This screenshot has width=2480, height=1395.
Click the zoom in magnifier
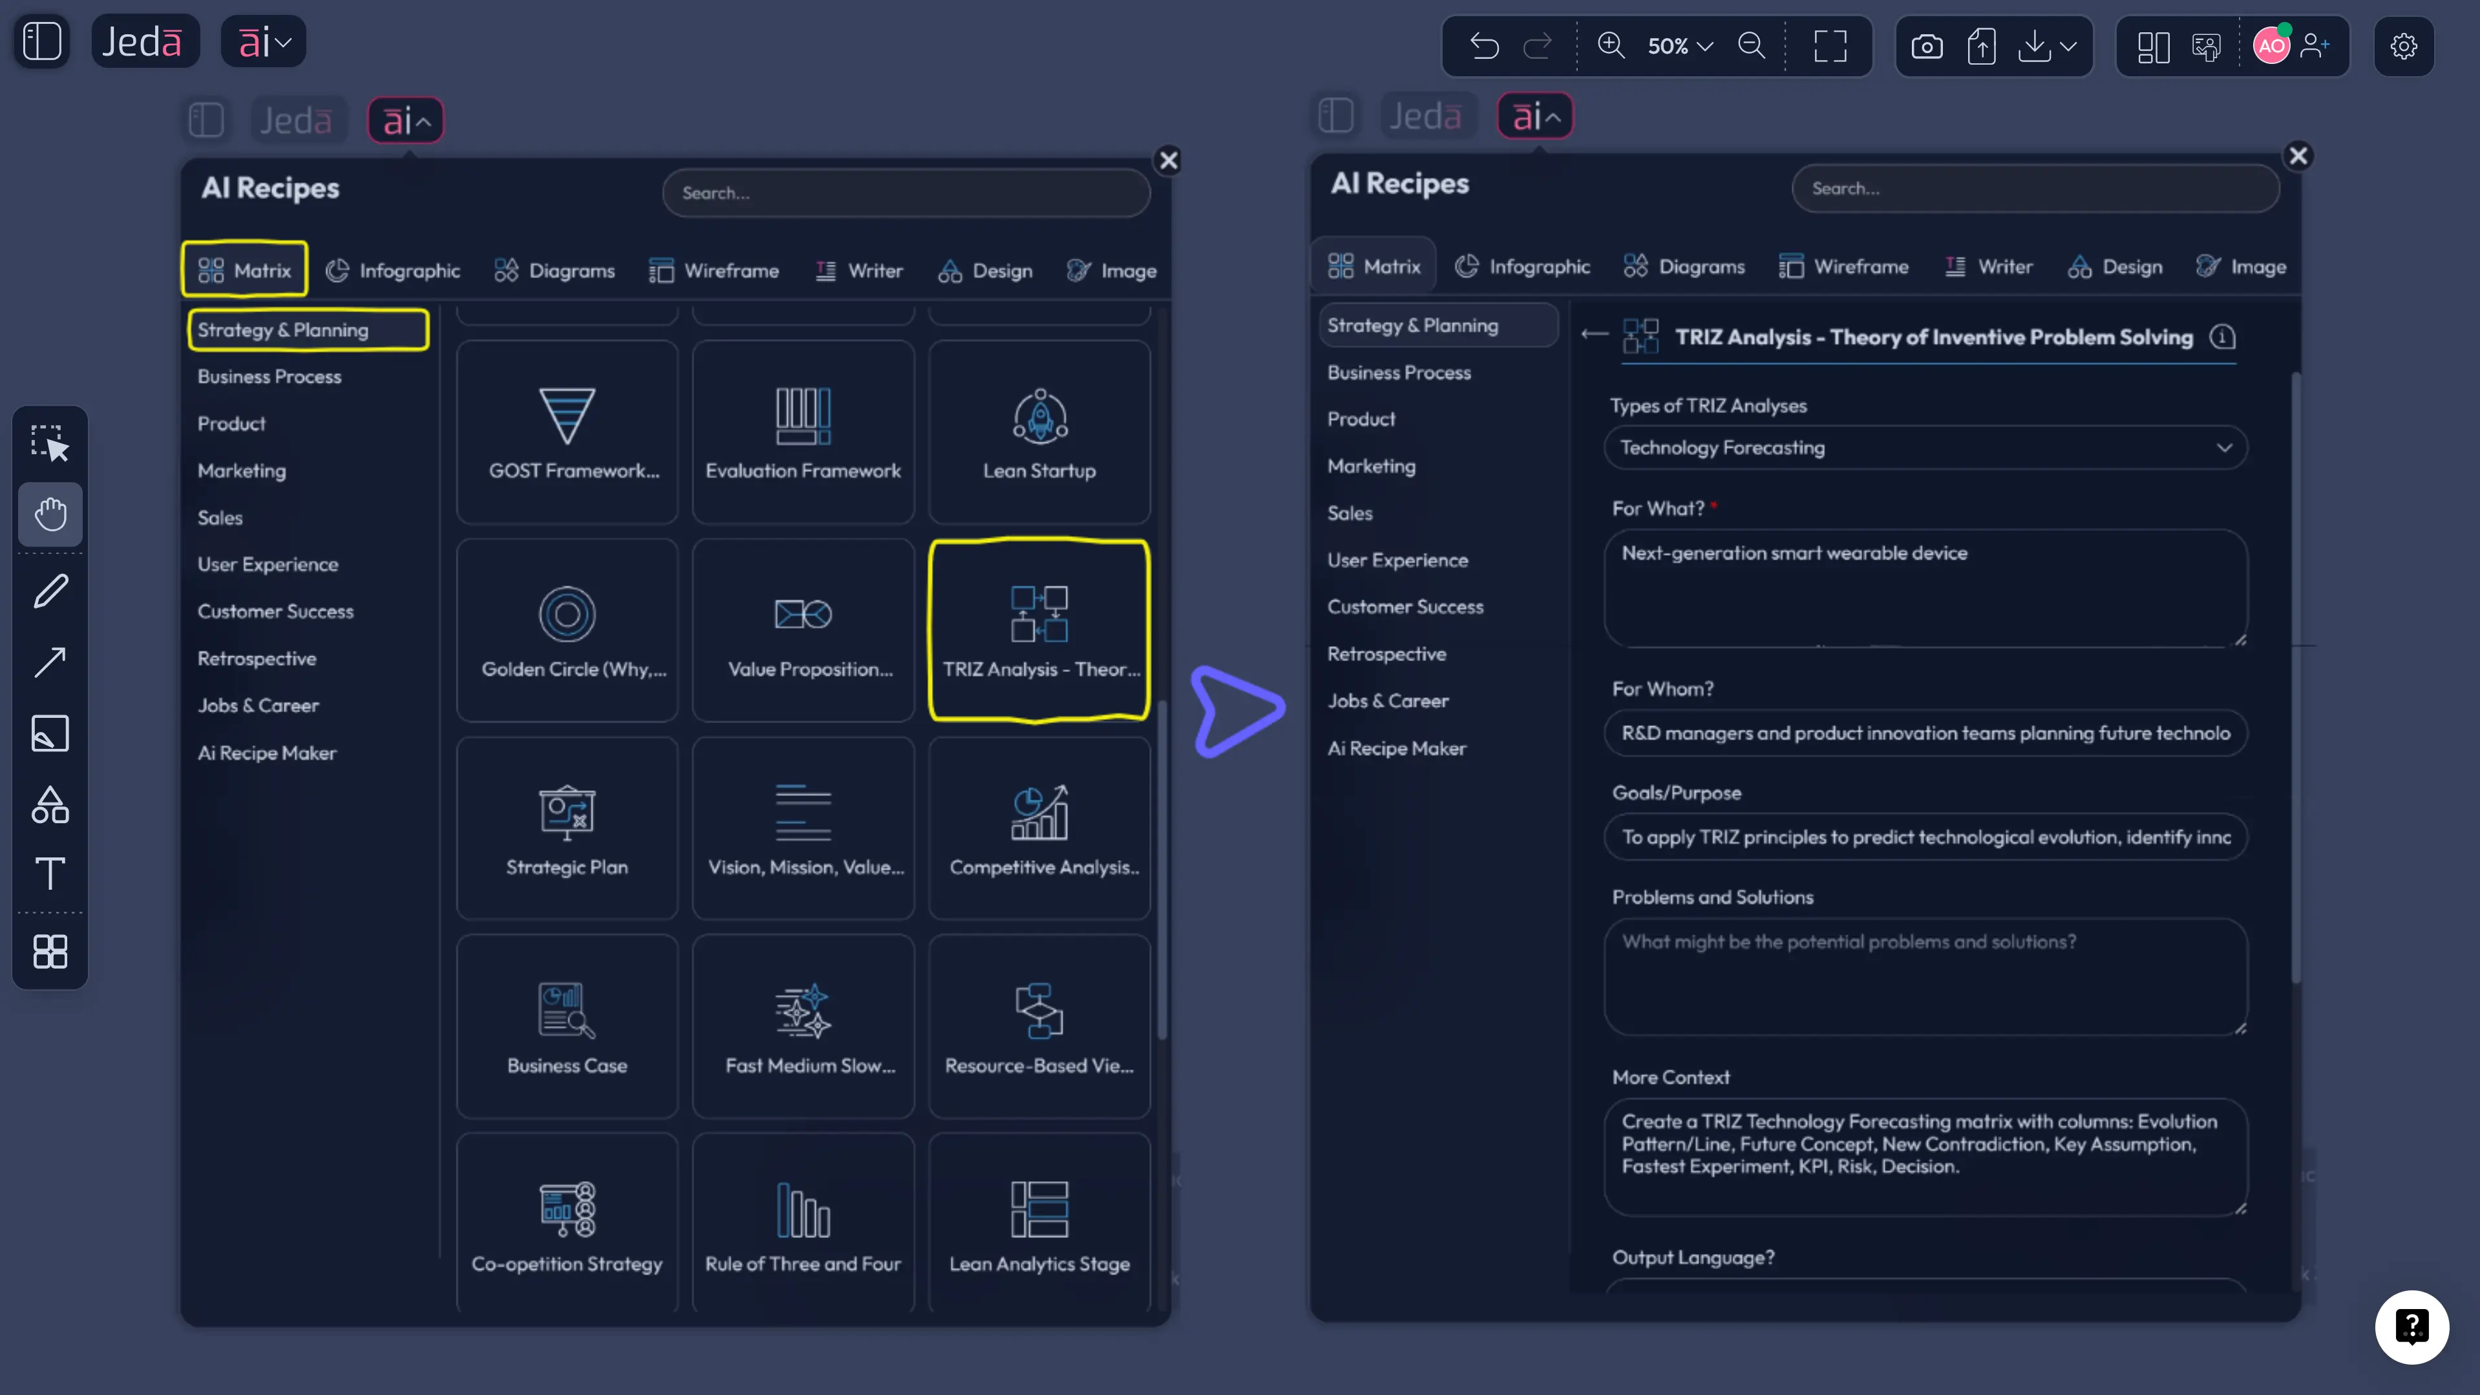(x=1611, y=45)
